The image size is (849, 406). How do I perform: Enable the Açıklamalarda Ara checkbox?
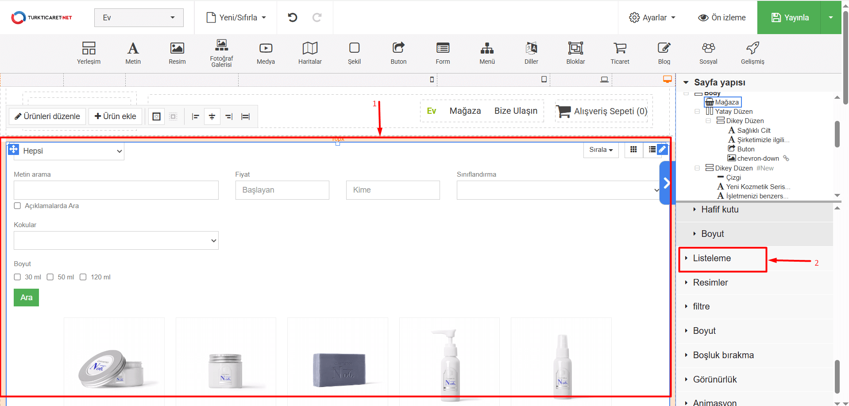click(18, 206)
